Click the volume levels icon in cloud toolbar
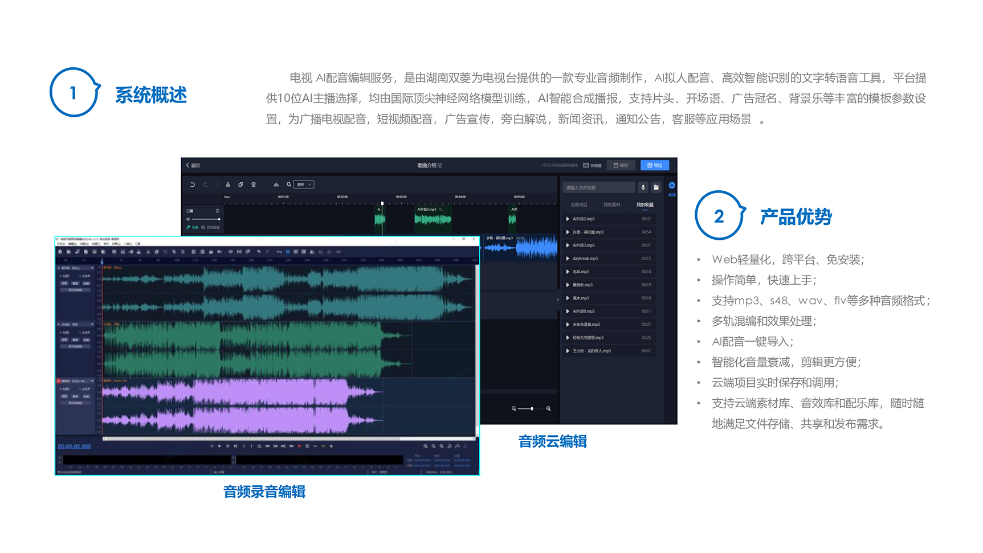The width and height of the screenshot is (983, 553). click(276, 185)
